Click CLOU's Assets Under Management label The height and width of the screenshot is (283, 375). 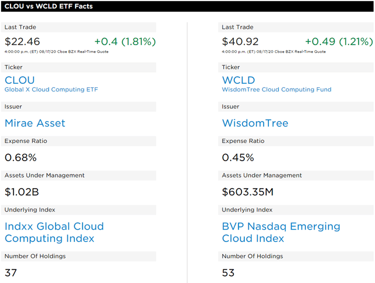coord(45,175)
